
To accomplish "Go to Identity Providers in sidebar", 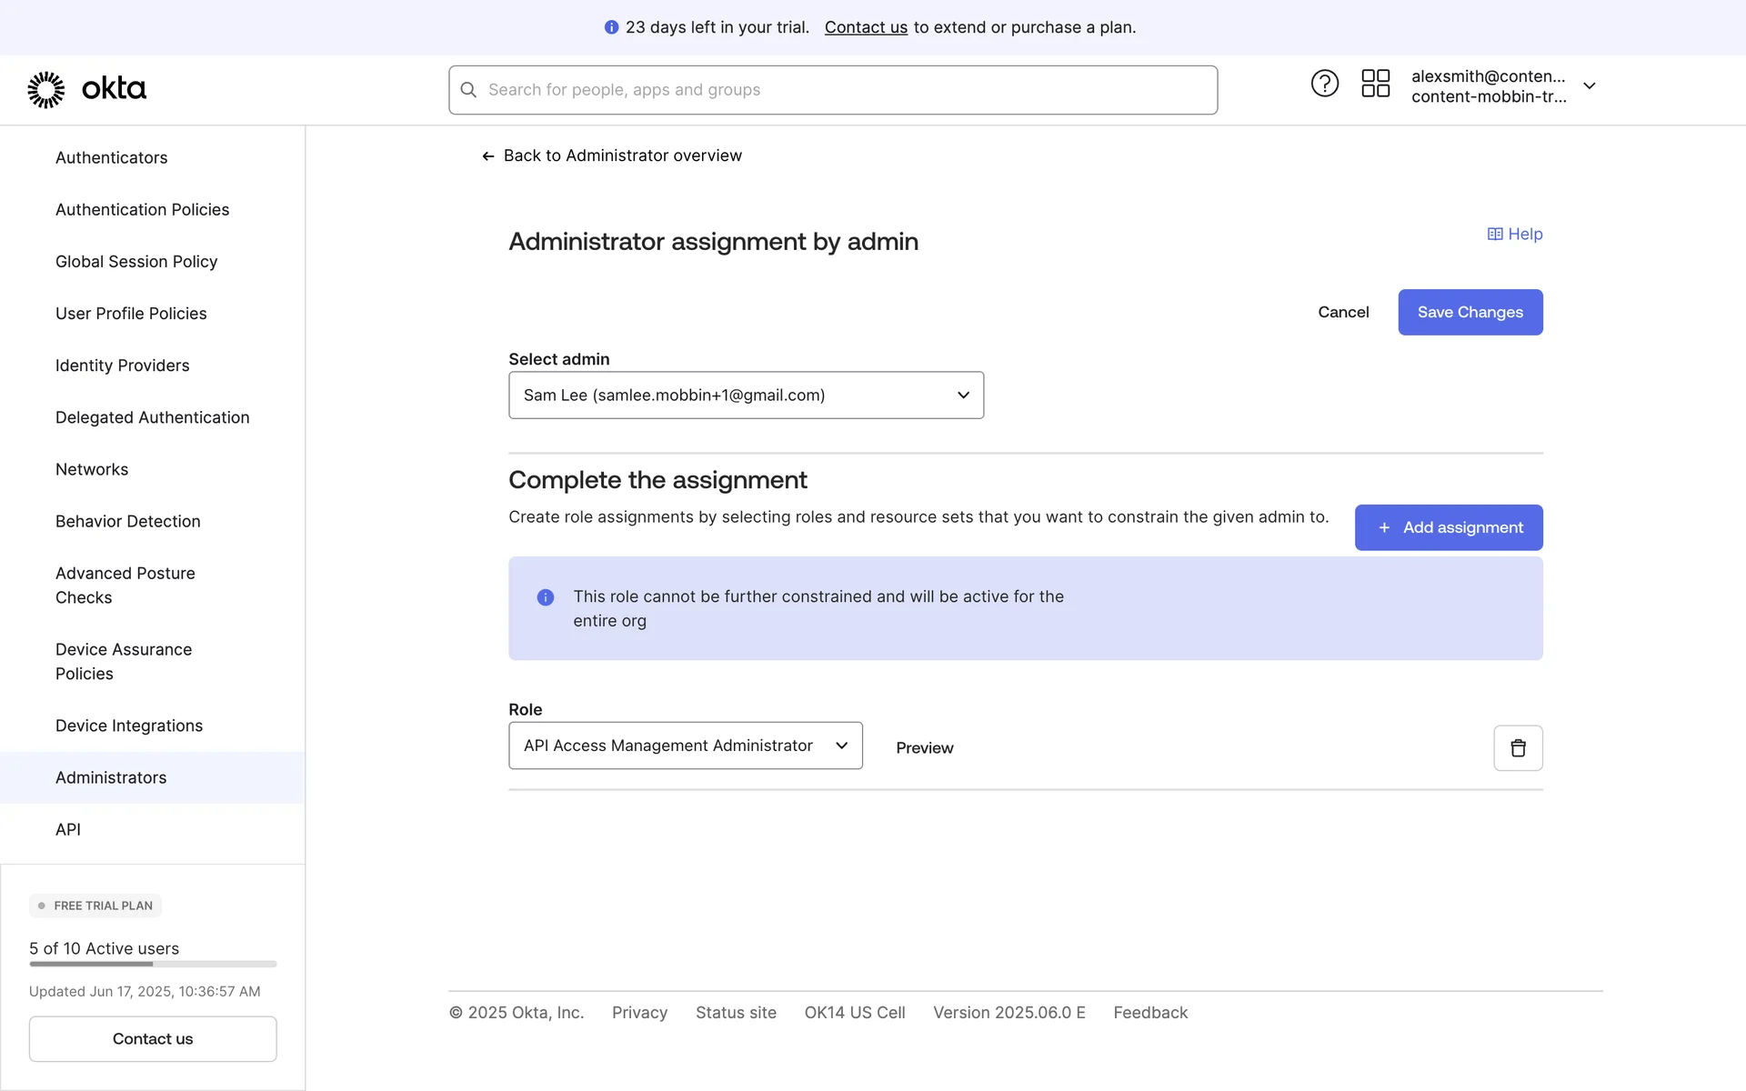I will pyautogui.click(x=122, y=365).
